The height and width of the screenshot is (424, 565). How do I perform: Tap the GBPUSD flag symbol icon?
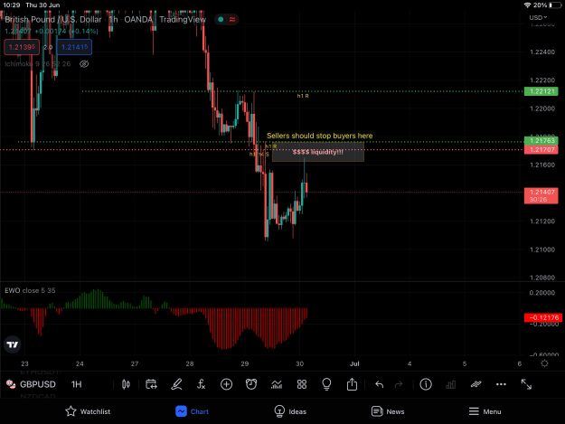(x=11, y=384)
